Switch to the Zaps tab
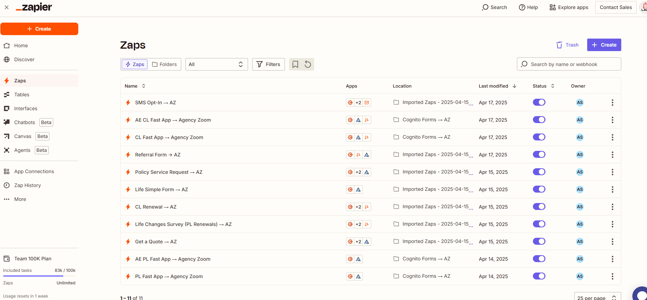Viewport: 647px width, 300px height. tap(135, 64)
